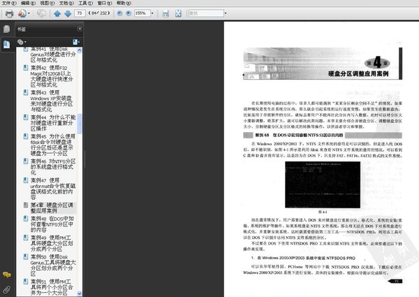Open the 工具(T) menu
The image size is (419, 297).
point(85,3)
